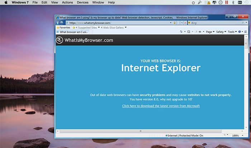Open the Tools menu dropdown
Viewport: 251px width, 148px height.
pos(232,32)
